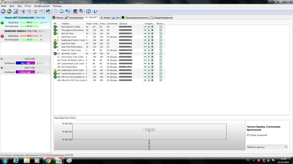Click the green plus for Raw Read Error Rate

pyautogui.click(x=152, y=27)
